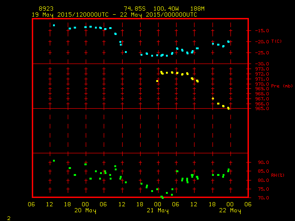Click start date 19 May 2015/120000UTC
The height and width of the screenshot is (221, 295).
[x=70, y=15]
